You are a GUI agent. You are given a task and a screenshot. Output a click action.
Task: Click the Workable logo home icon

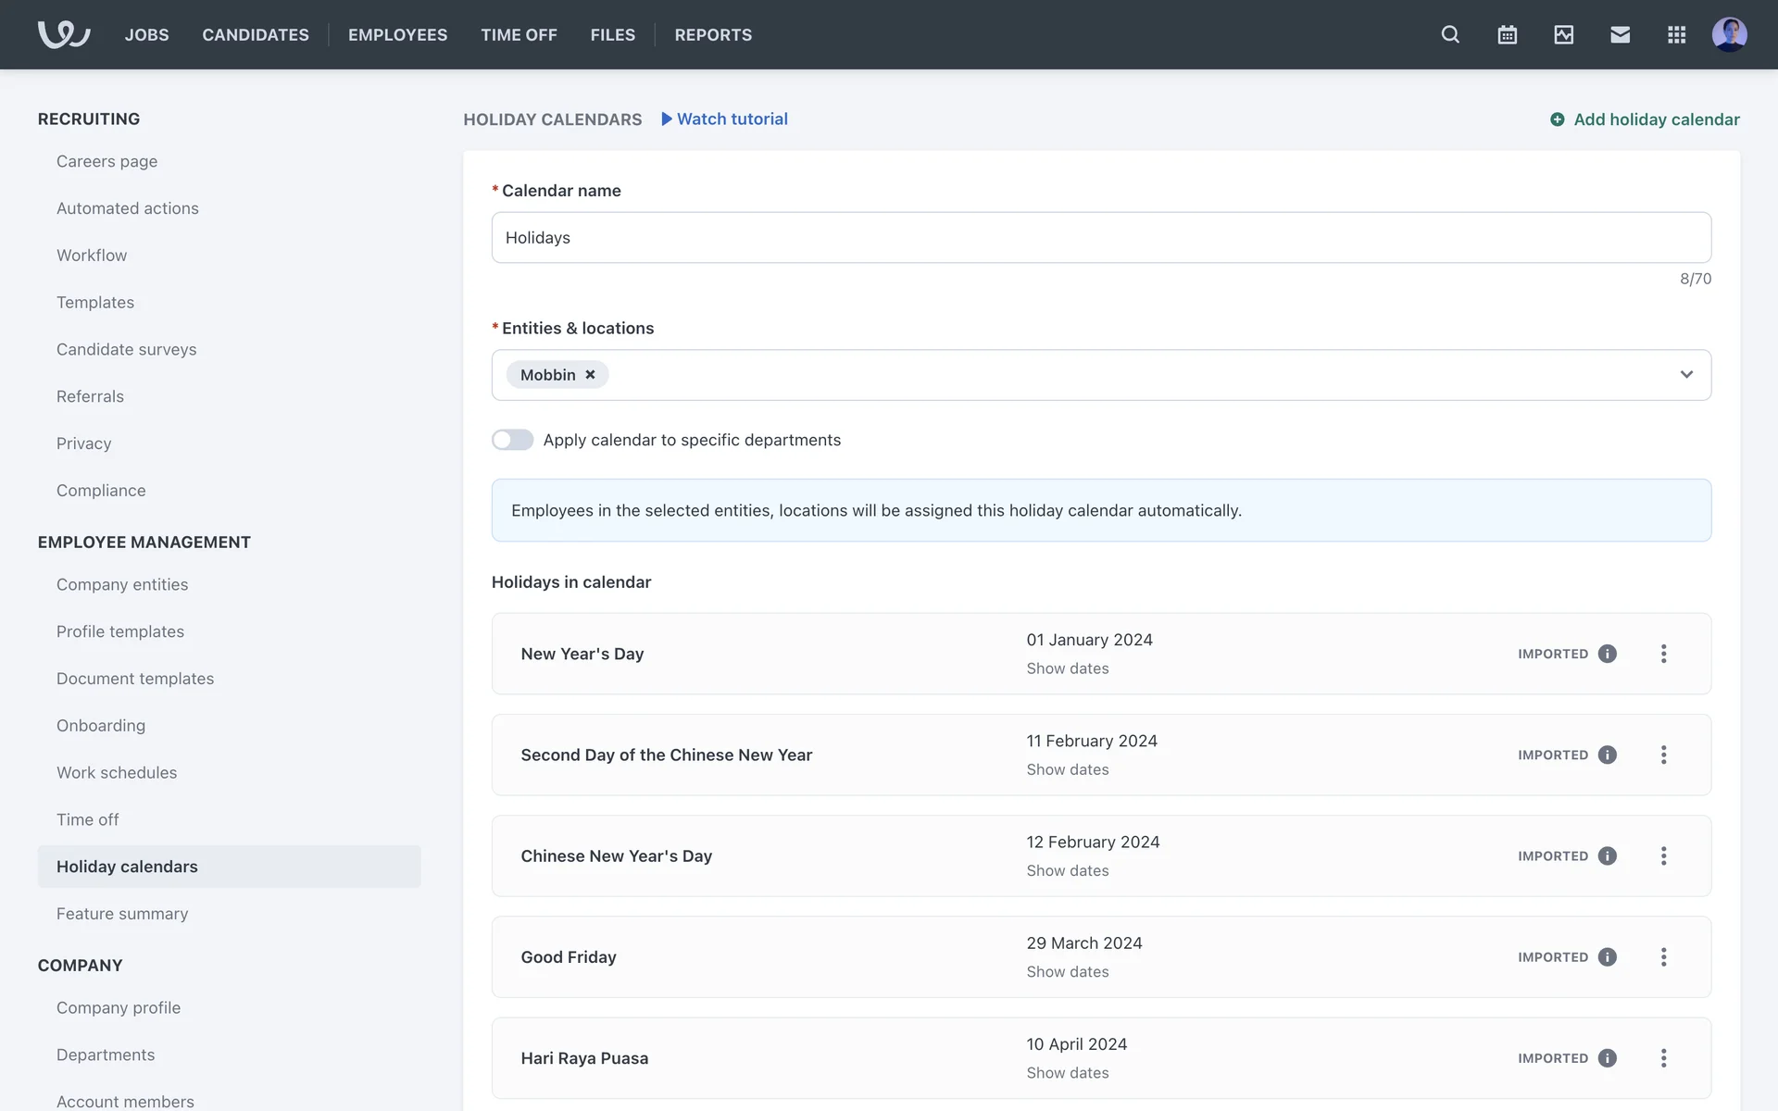(64, 34)
